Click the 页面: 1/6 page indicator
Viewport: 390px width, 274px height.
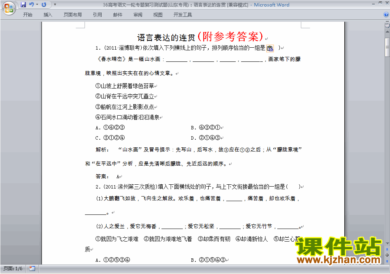pyautogui.click(x=13, y=268)
